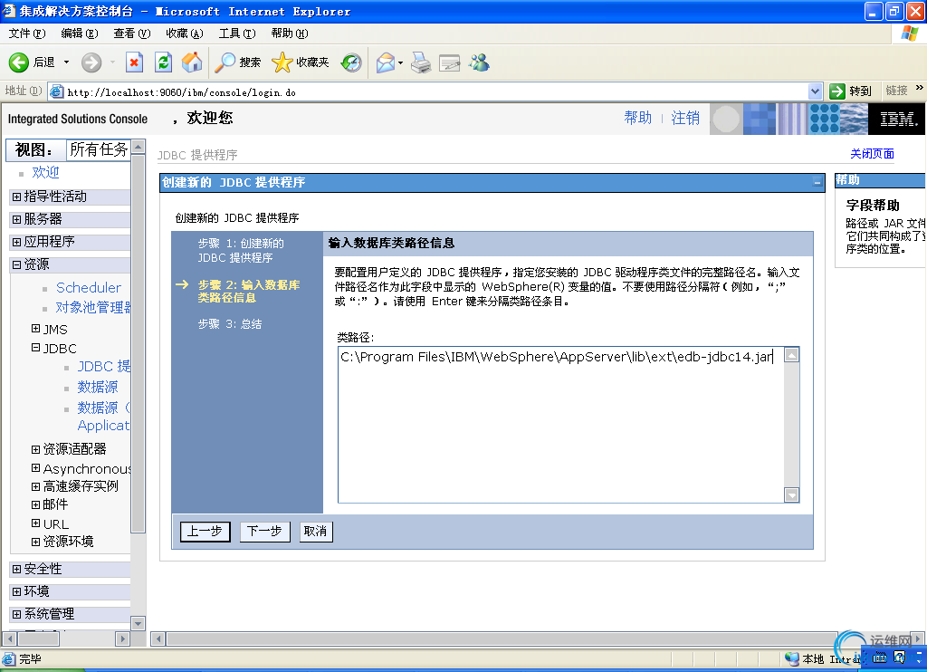This screenshot has height=672, width=927.
Task: Open the 工具(T) menu
Action: pyautogui.click(x=237, y=34)
